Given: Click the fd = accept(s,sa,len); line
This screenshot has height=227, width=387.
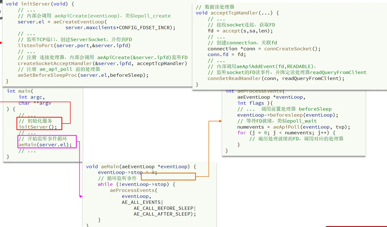Looking at the screenshot, I should [240, 31].
